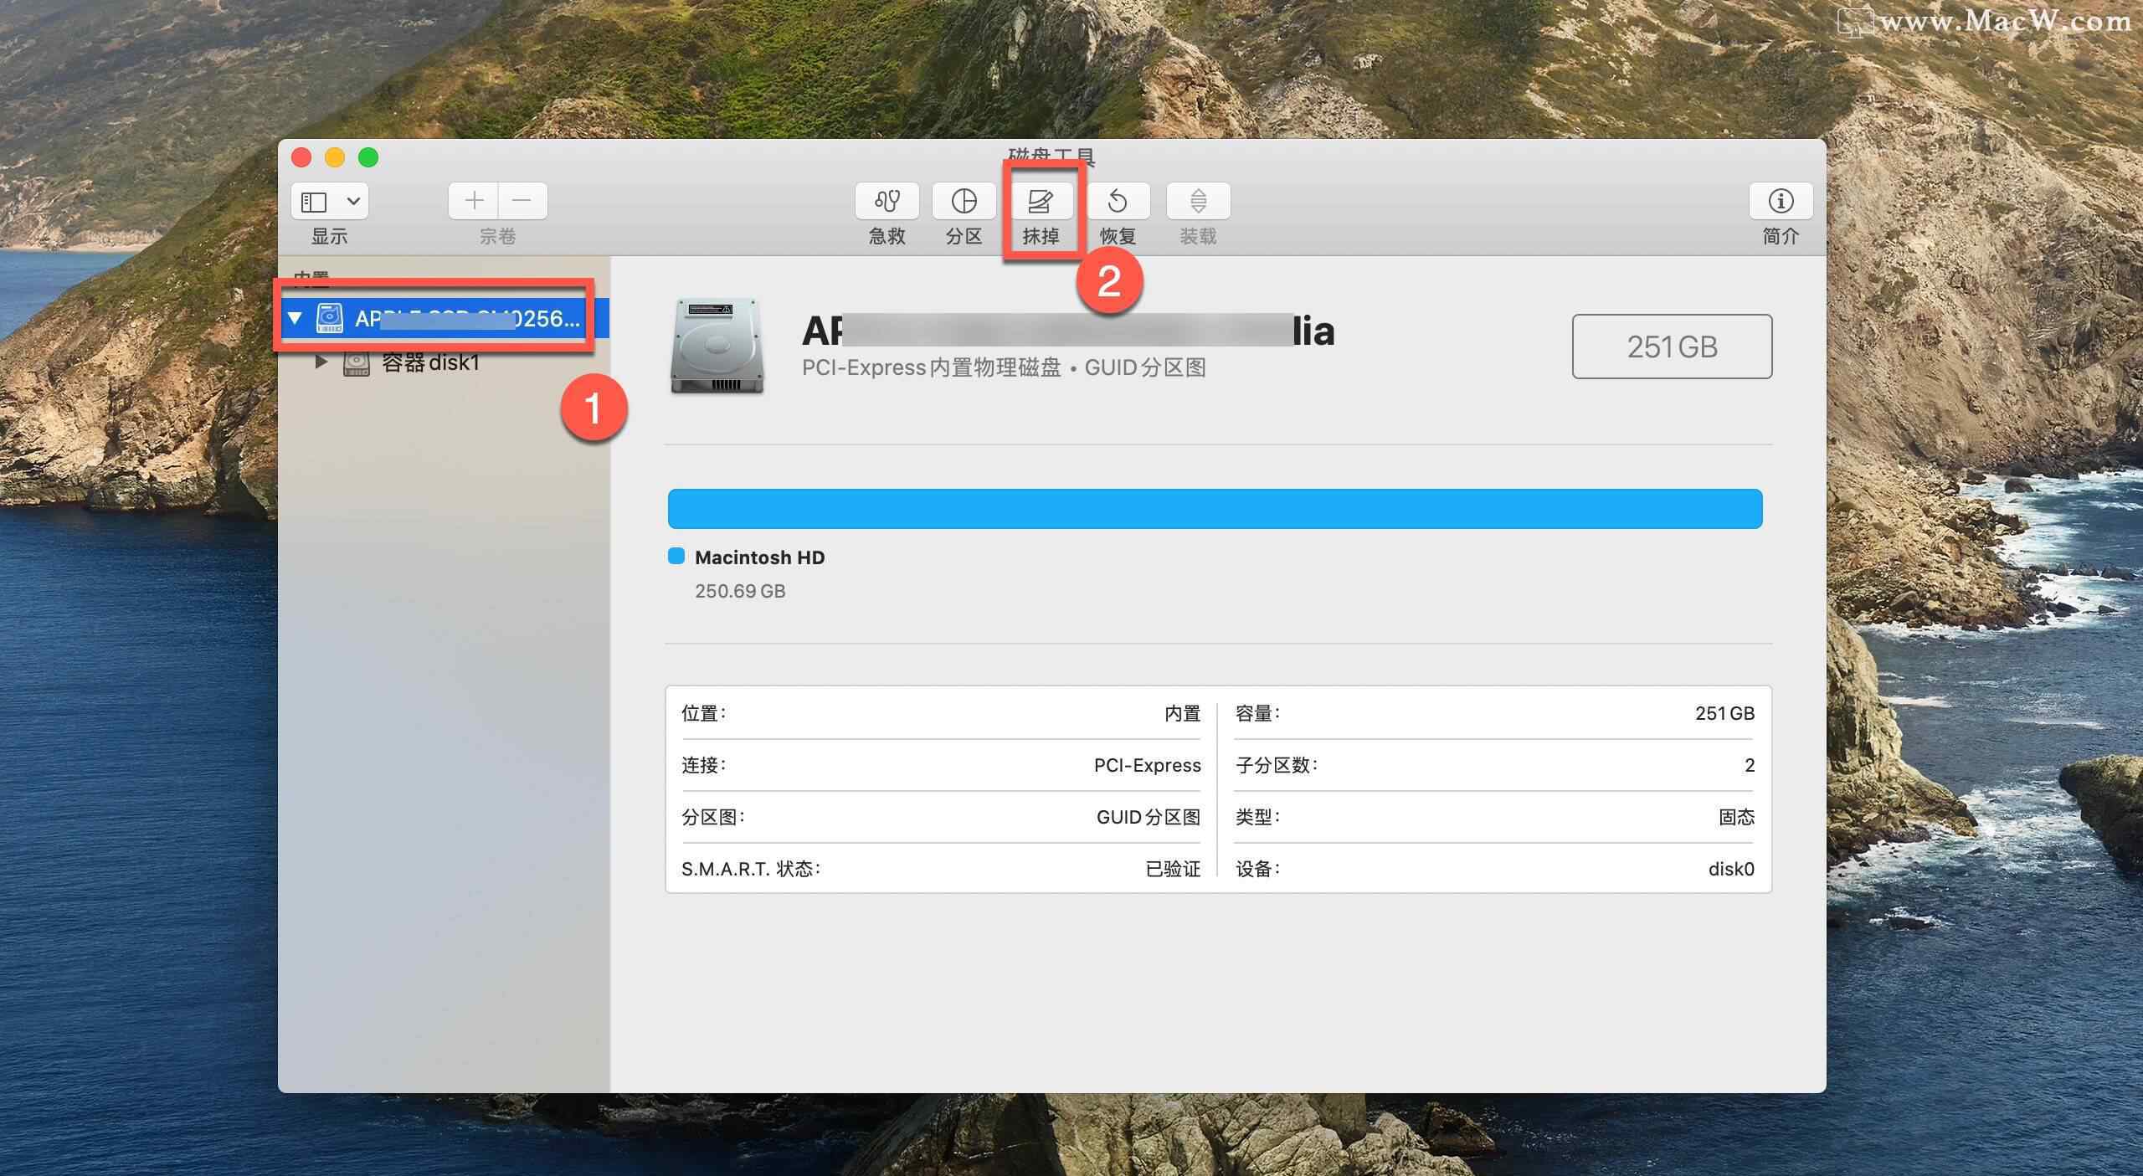Toggle the sidebar view icon
Viewport: 2143px width, 1176px height.
point(314,202)
